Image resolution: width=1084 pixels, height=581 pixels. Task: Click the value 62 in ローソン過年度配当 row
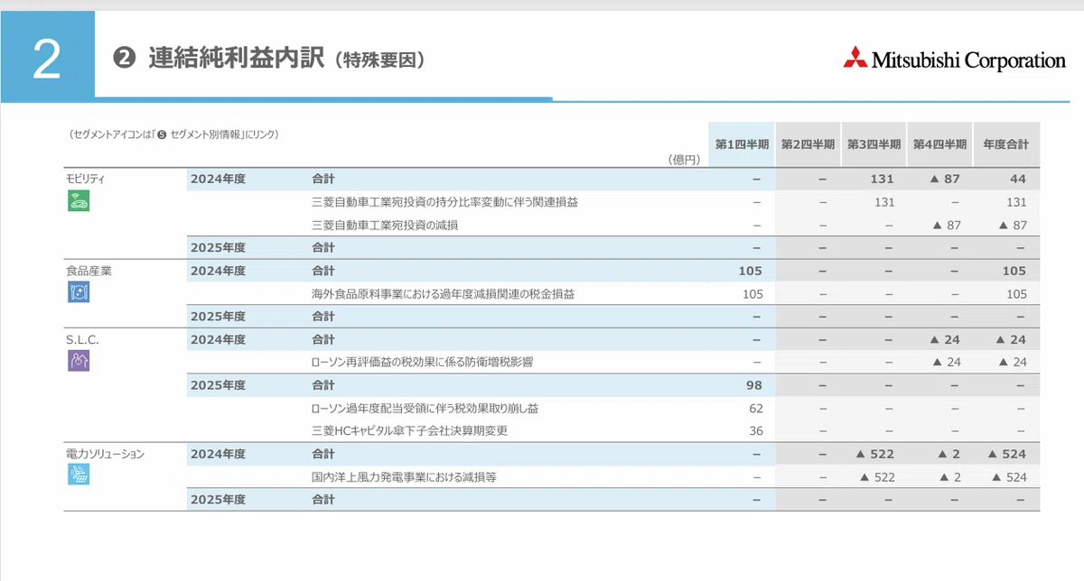coord(756,408)
